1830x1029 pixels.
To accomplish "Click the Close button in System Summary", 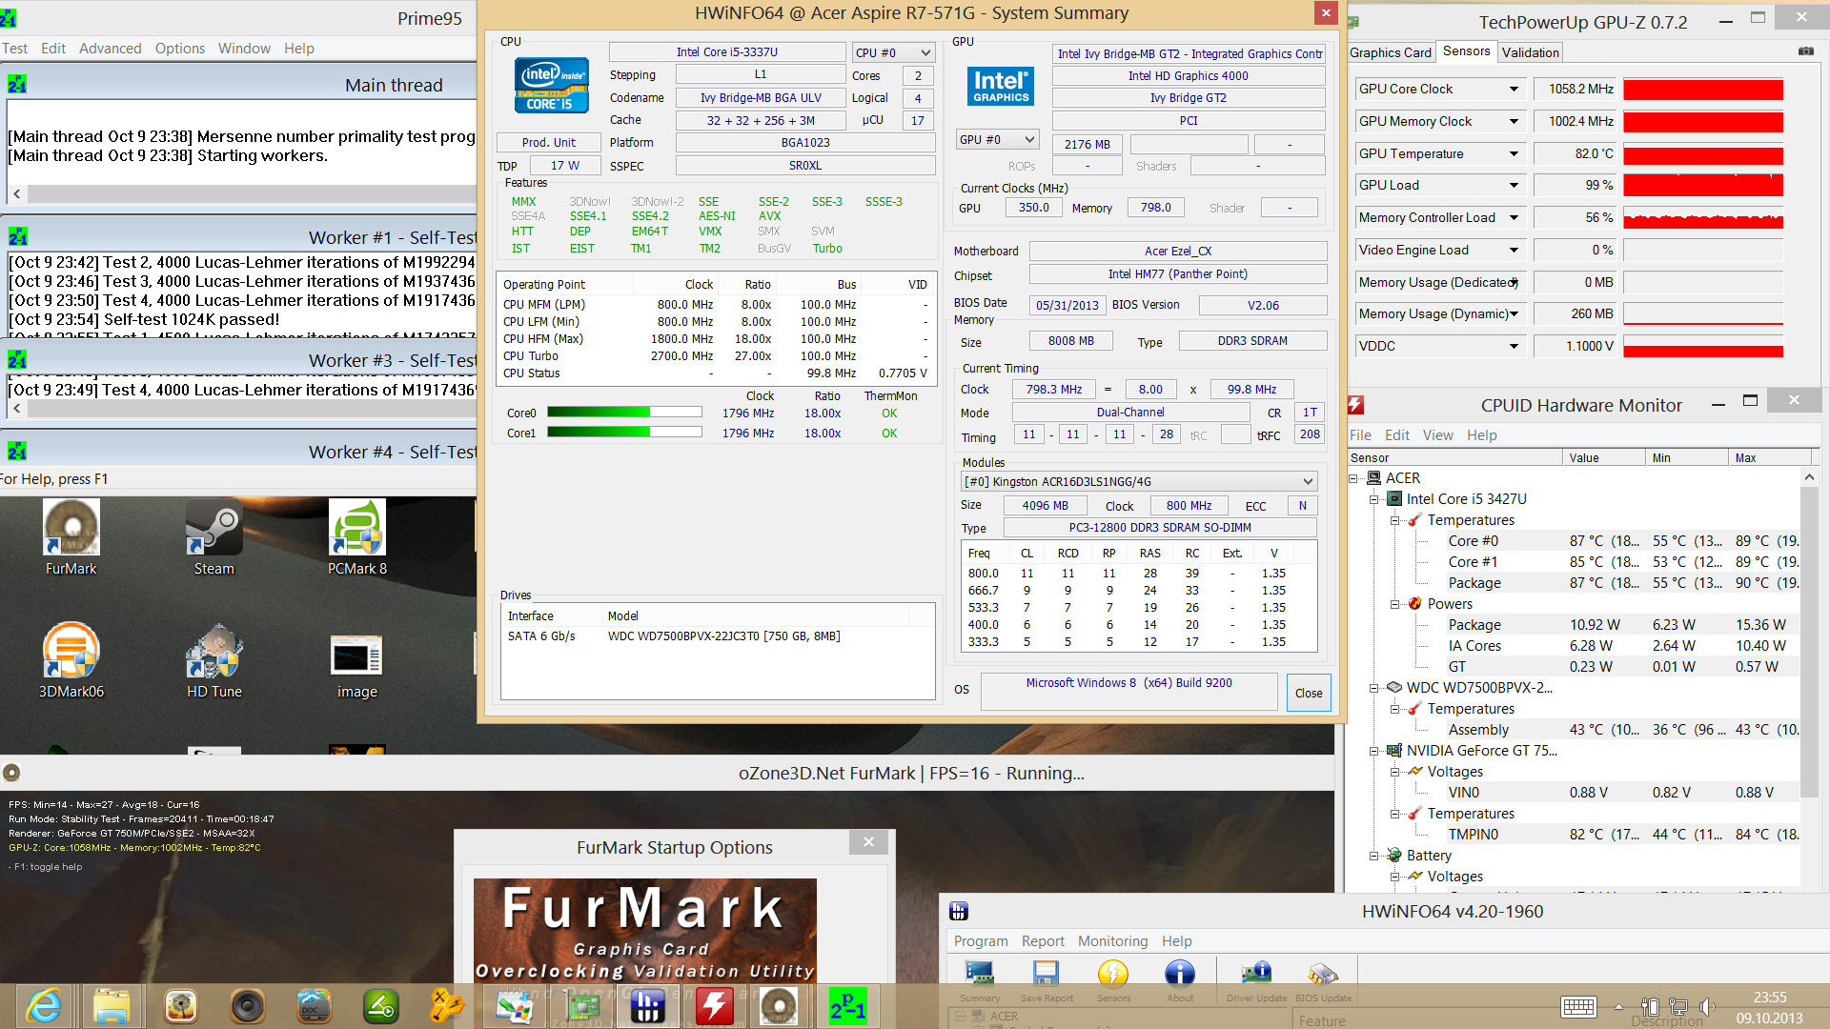I will (1308, 693).
